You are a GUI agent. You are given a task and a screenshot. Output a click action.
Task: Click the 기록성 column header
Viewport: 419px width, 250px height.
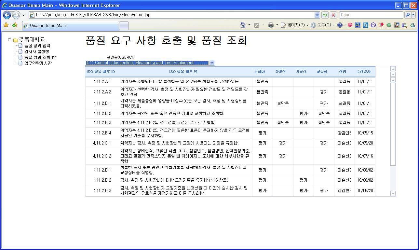301,72
